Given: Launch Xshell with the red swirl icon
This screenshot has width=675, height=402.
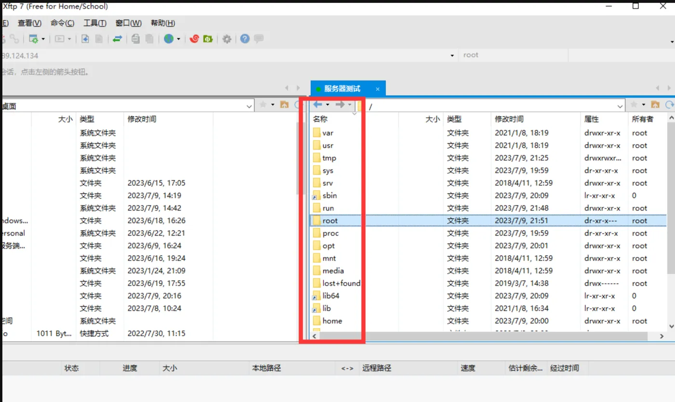Looking at the screenshot, I should (x=194, y=39).
